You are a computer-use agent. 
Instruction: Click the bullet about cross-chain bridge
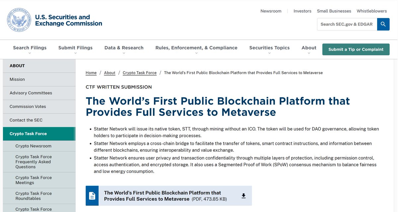[233, 147]
